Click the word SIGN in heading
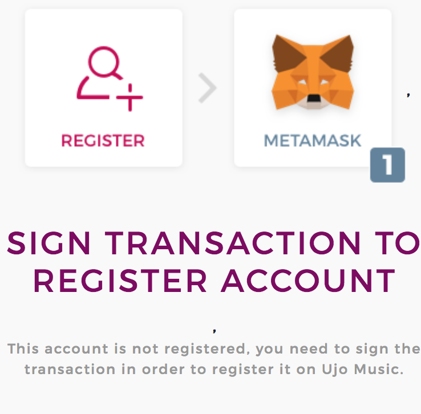The image size is (421, 414). click(49, 245)
